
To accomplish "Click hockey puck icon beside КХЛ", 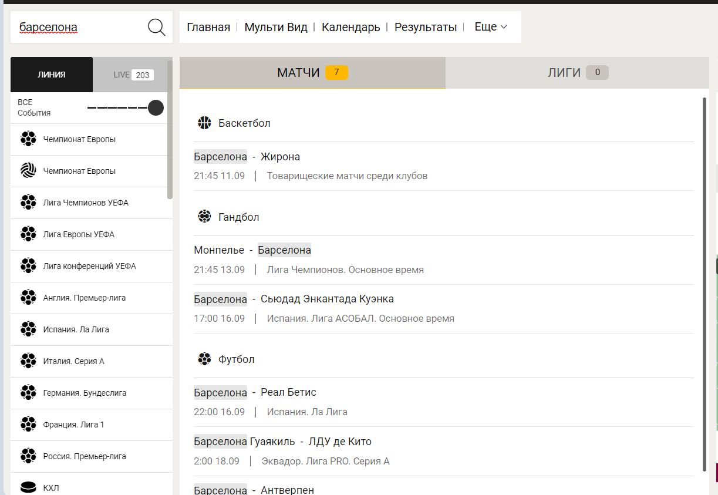I will pos(28,487).
